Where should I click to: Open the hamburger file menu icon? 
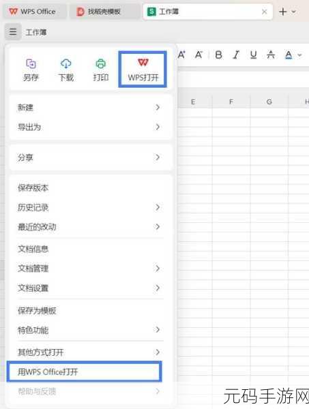[13, 32]
